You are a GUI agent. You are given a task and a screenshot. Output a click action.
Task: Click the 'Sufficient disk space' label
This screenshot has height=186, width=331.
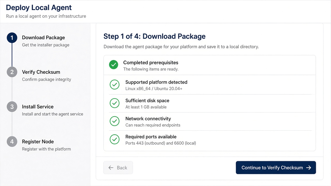tap(147, 100)
